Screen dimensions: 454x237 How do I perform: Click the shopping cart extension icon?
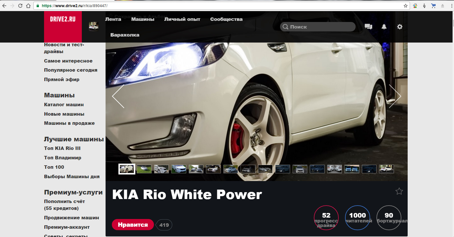[434, 6]
